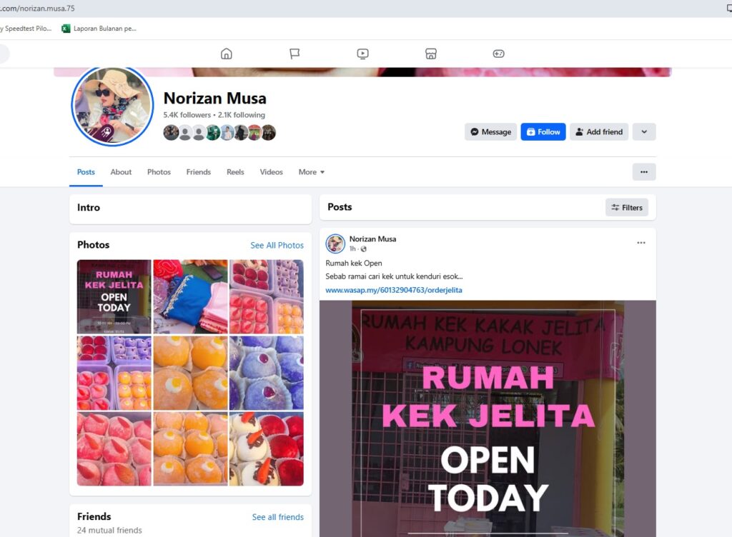Open the Rumah Kek Jelita photo thumbnail
The height and width of the screenshot is (537, 732).
[x=114, y=296]
